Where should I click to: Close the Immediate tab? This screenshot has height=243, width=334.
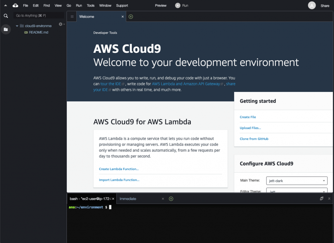tap(163, 199)
